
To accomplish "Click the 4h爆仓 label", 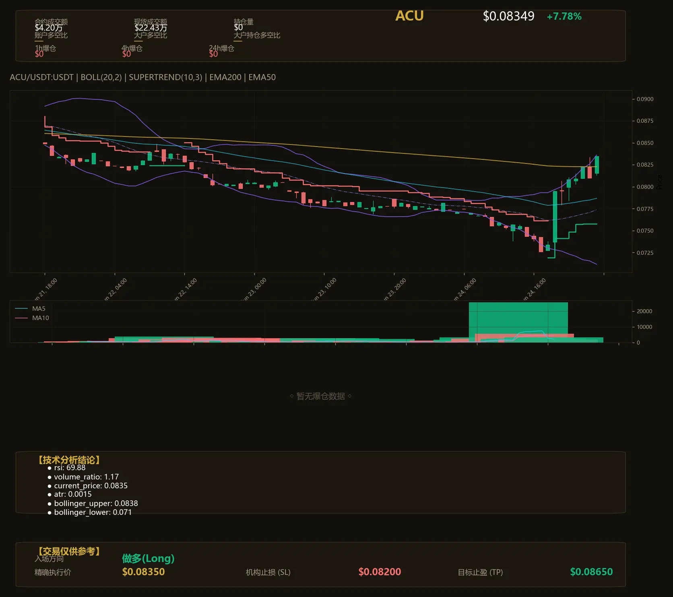I will point(132,48).
